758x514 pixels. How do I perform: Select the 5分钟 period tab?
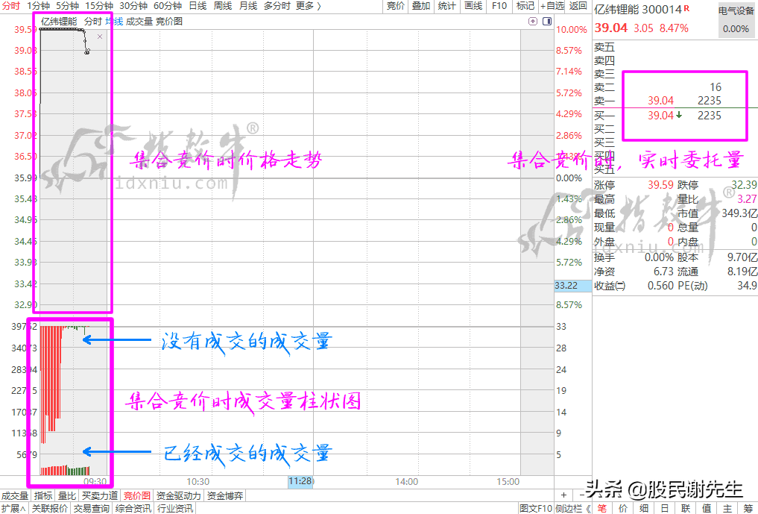[x=67, y=6]
